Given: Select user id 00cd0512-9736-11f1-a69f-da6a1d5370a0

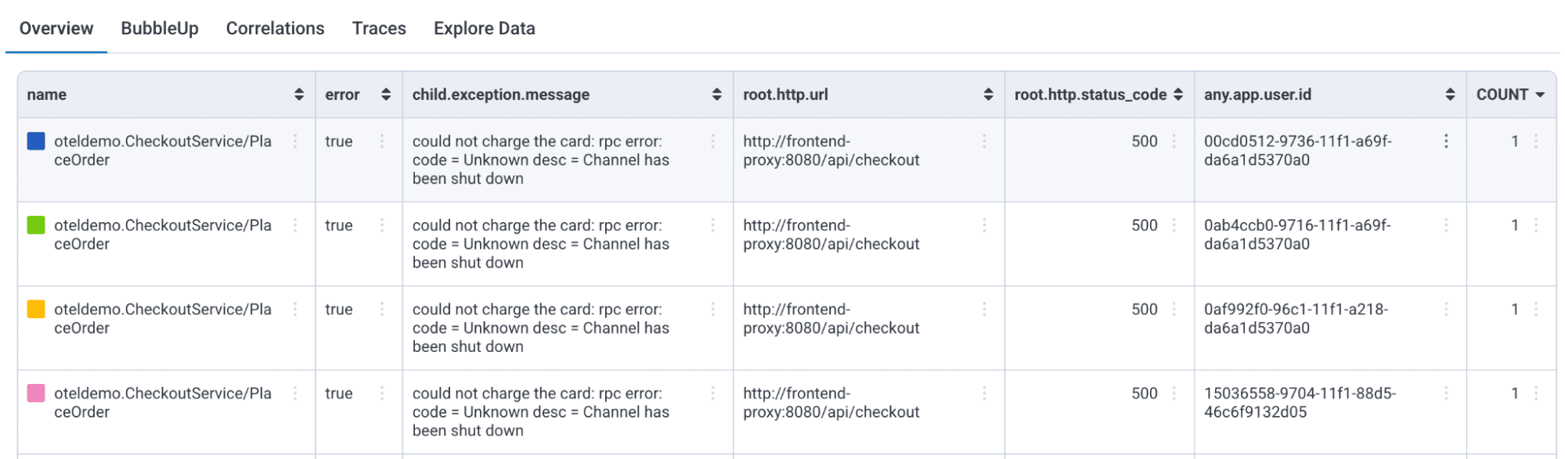Looking at the screenshot, I should point(1298,150).
